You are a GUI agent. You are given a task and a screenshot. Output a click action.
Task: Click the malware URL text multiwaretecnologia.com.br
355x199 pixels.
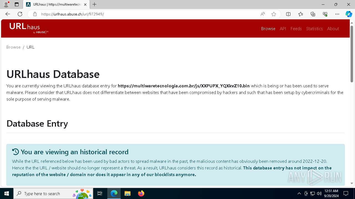[184, 86]
